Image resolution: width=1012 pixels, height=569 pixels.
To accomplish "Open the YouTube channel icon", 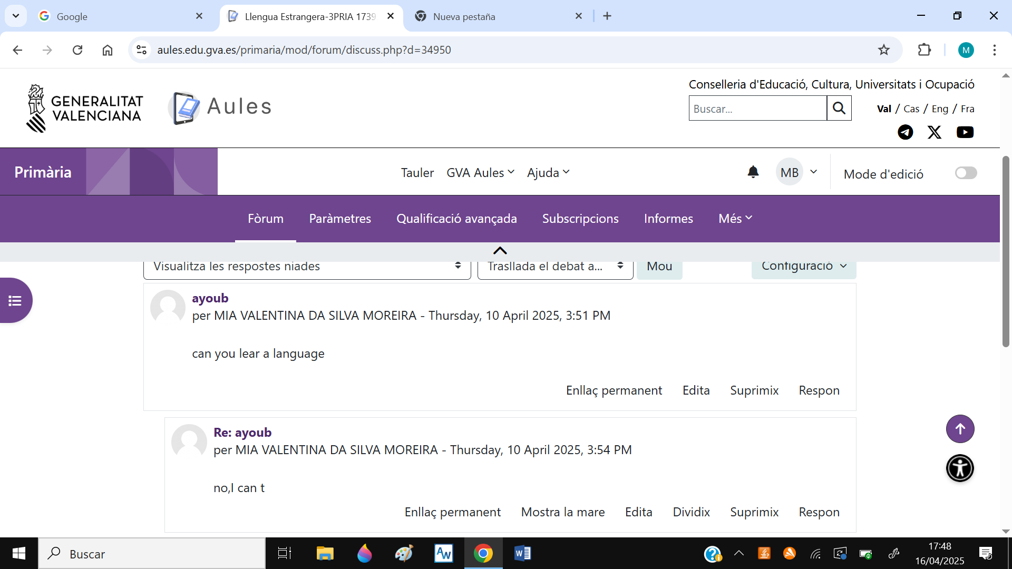I will pos(965,132).
